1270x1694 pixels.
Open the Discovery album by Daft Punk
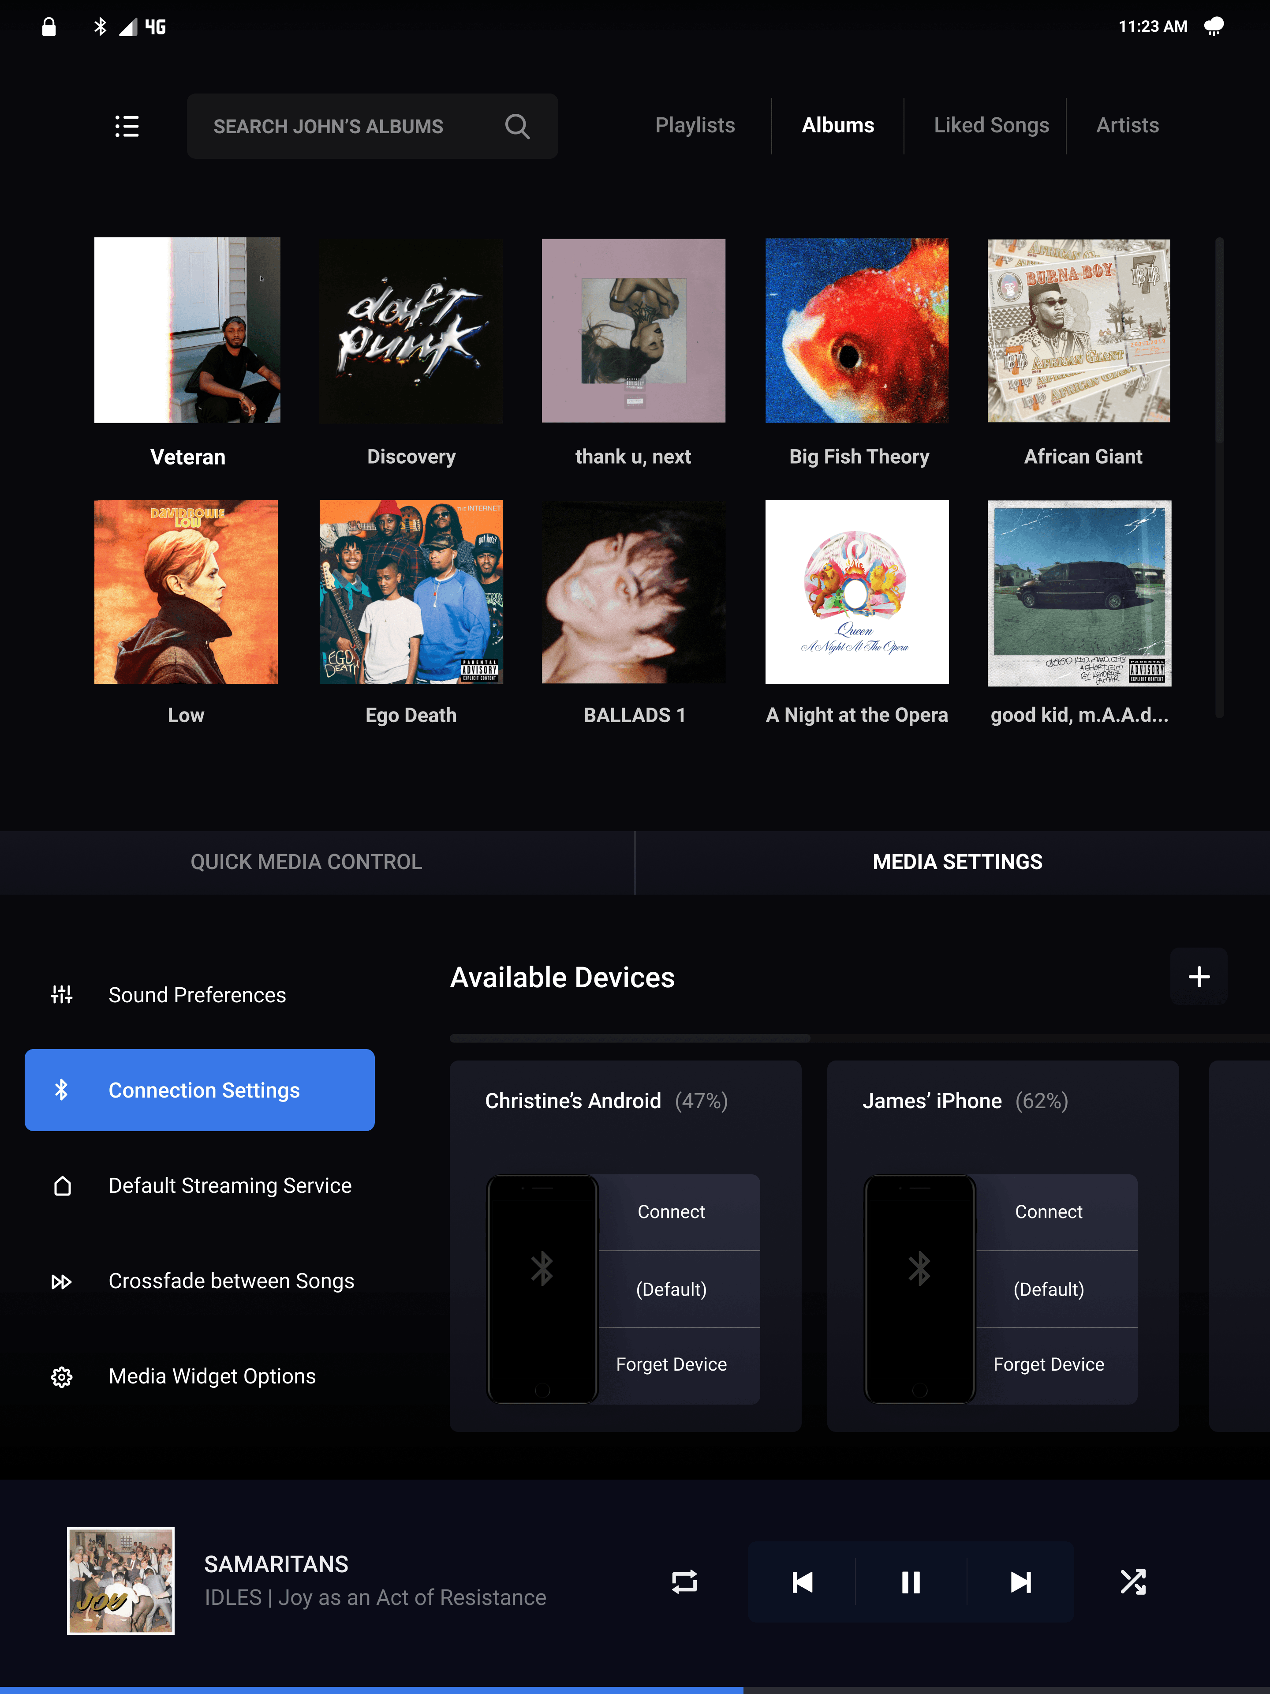tap(411, 330)
